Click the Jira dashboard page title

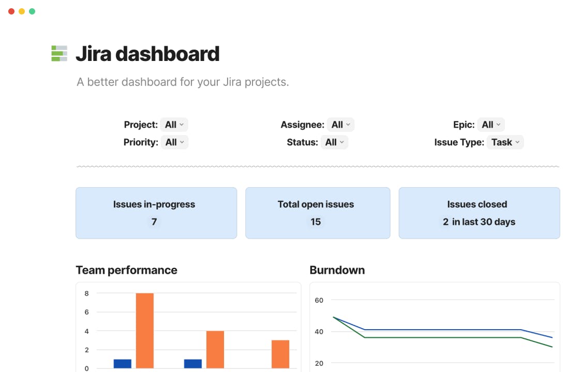(147, 54)
